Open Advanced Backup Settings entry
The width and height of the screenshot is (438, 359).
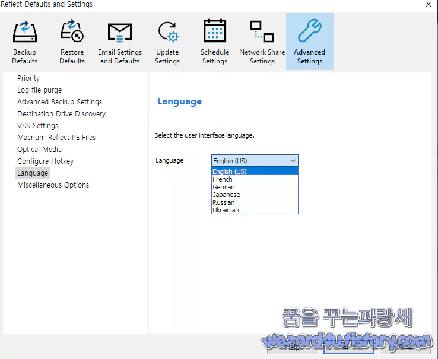[59, 102]
